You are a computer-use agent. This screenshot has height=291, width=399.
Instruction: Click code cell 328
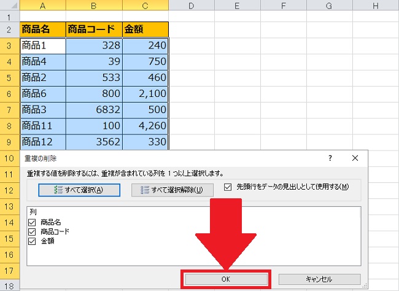[x=94, y=46]
